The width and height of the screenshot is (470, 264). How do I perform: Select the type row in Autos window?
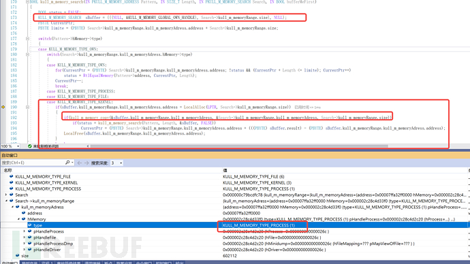[235, 225]
